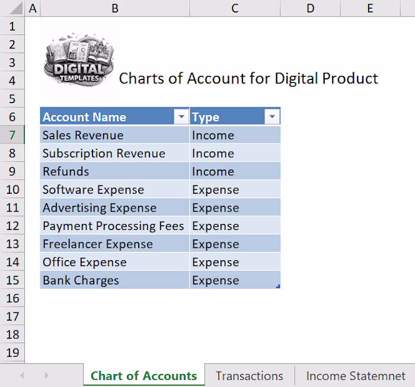Open the Account Name filter dropdown
This screenshot has width=415, height=387.
click(181, 116)
